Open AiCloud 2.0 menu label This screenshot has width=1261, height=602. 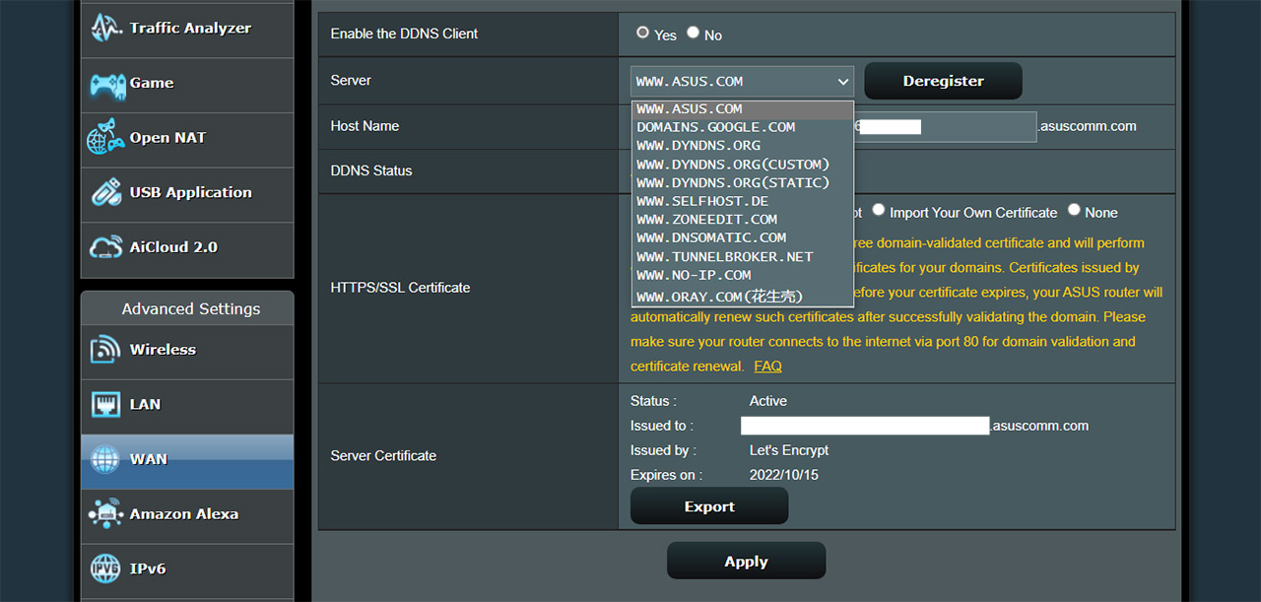(173, 247)
